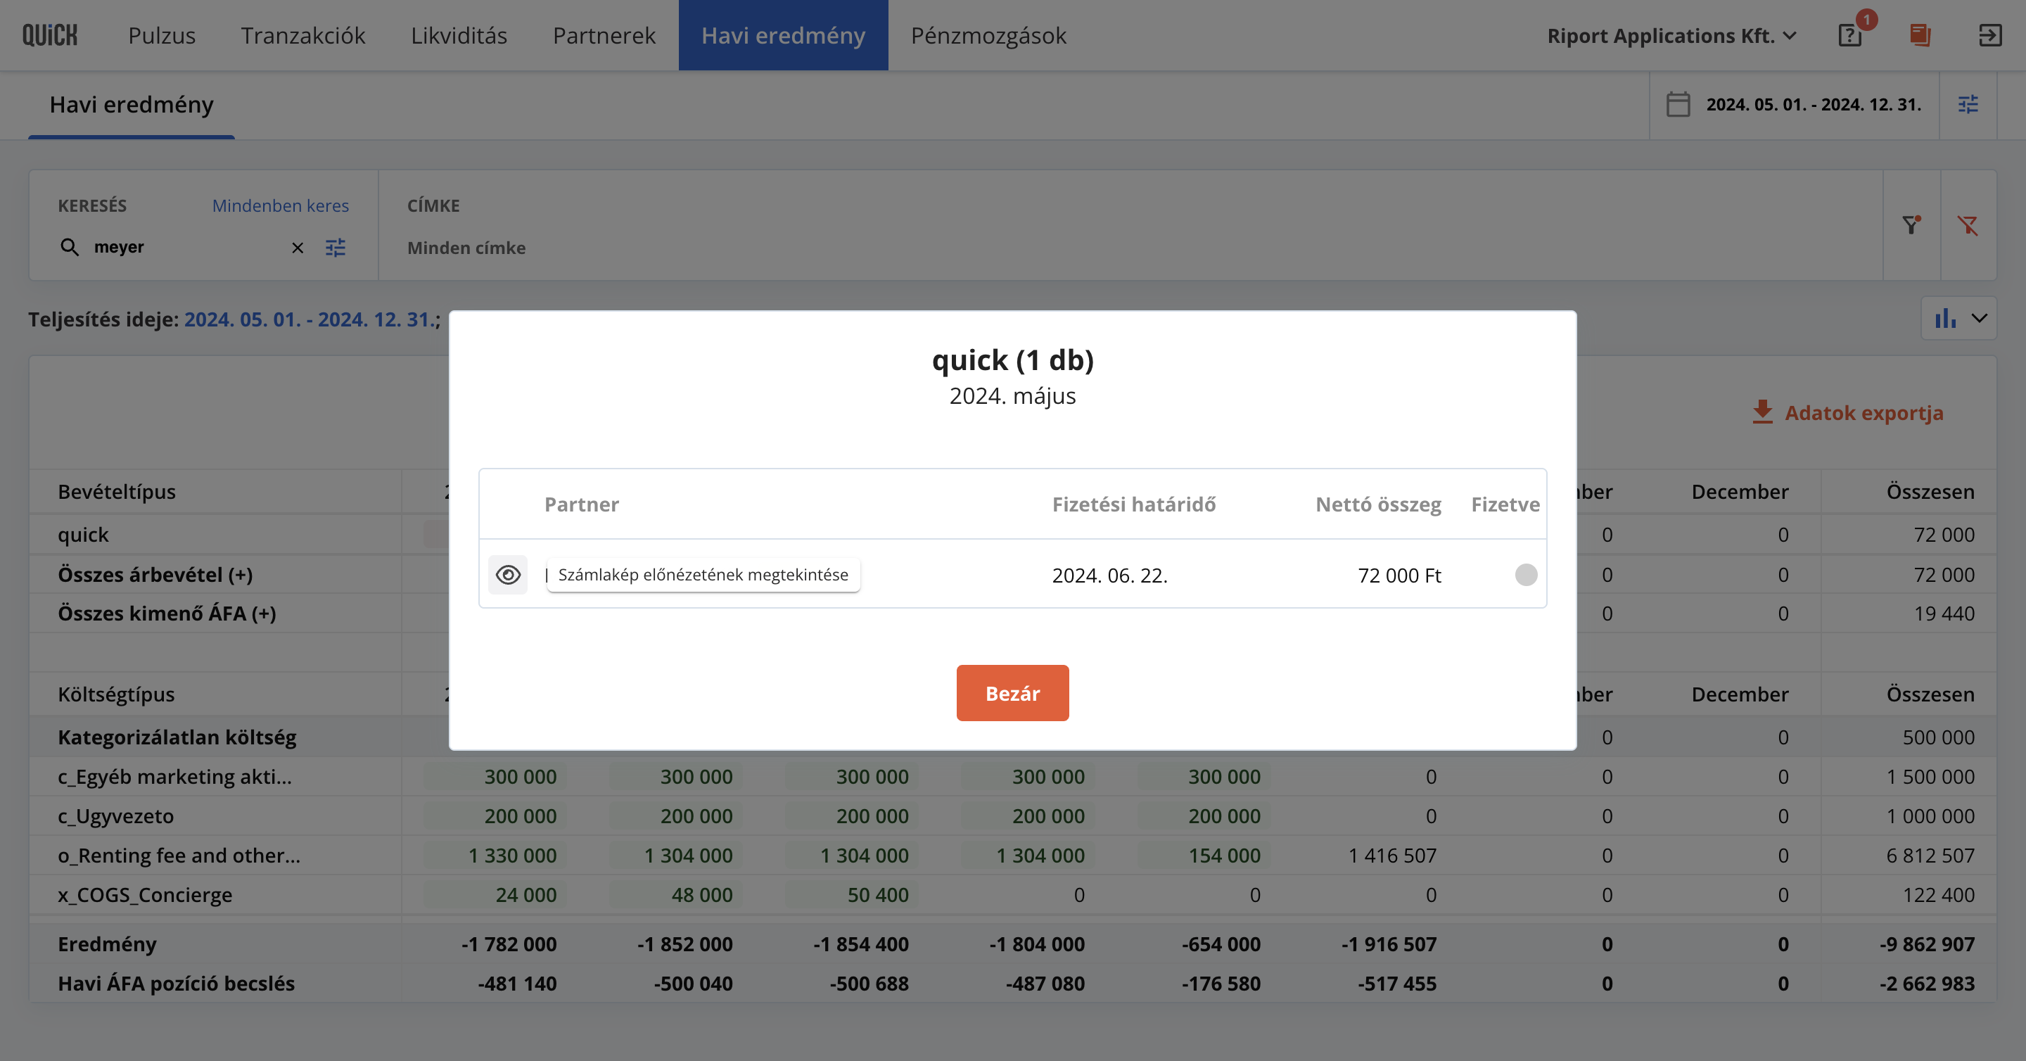The width and height of the screenshot is (2026, 1061).
Task: Switch to the Likviditás tab
Action: pos(459,35)
